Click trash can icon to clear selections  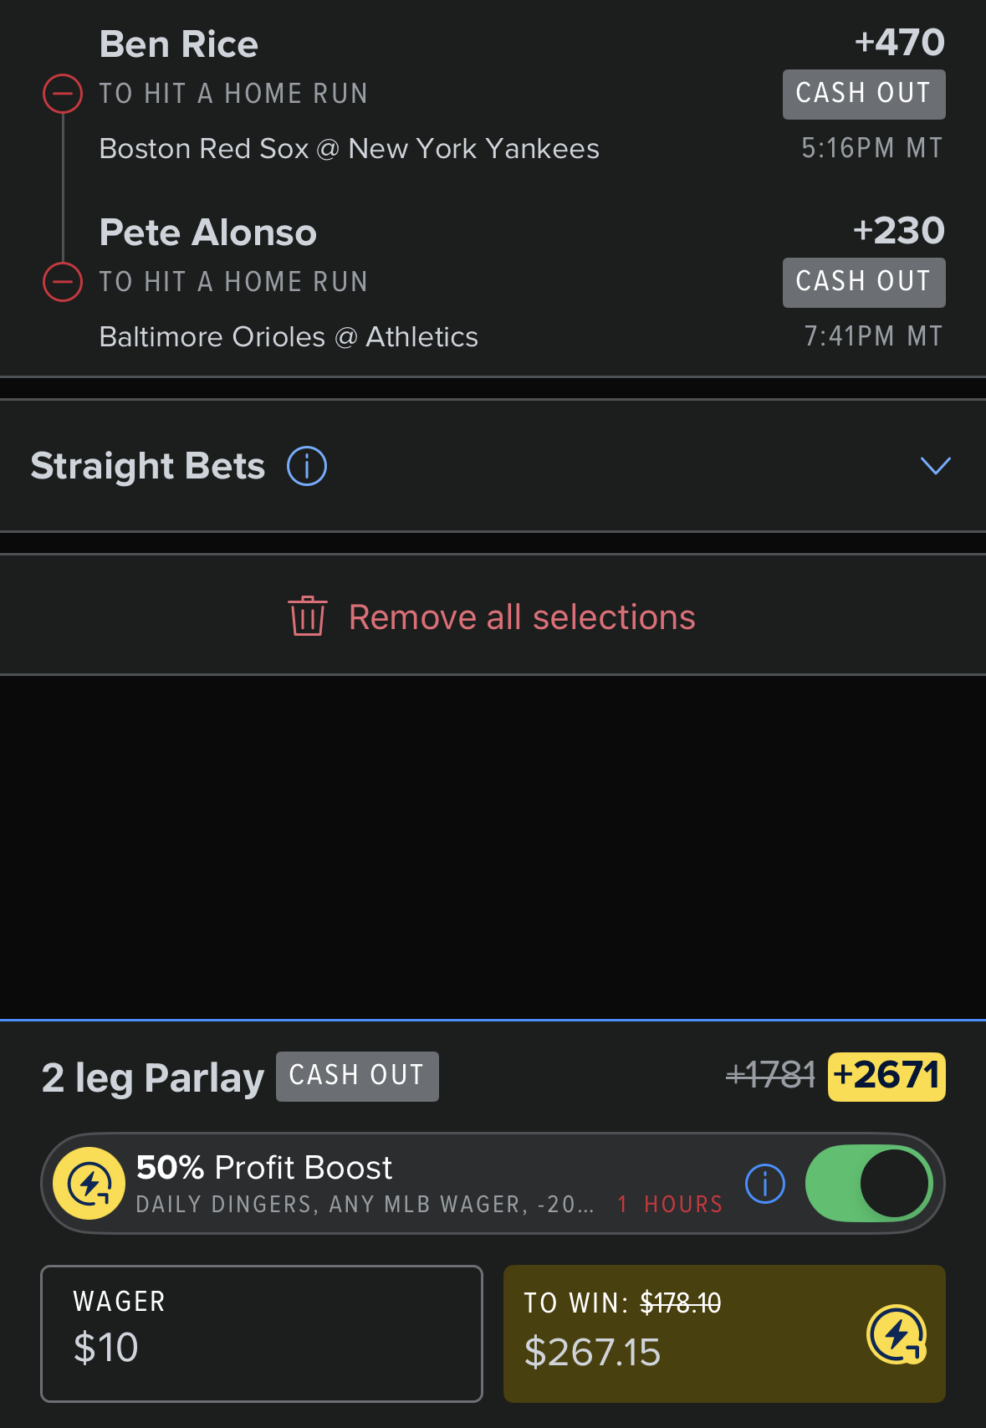pos(308,617)
